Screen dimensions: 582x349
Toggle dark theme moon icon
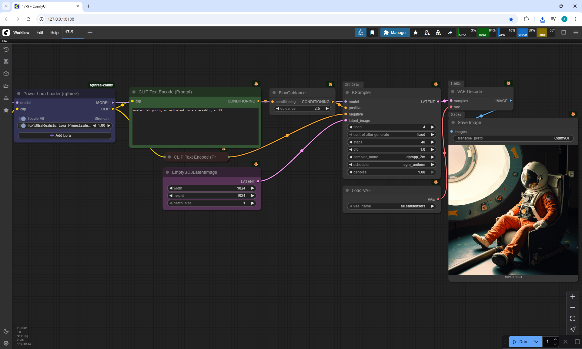[x=6, y=331]
